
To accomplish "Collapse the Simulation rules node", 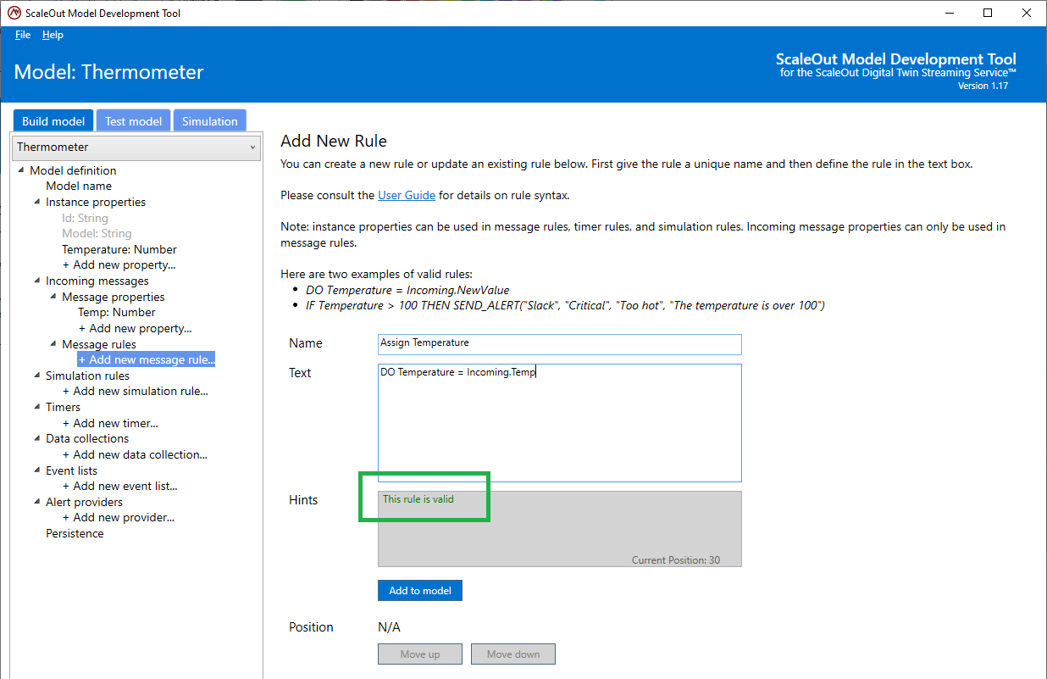I will point(37,376).
